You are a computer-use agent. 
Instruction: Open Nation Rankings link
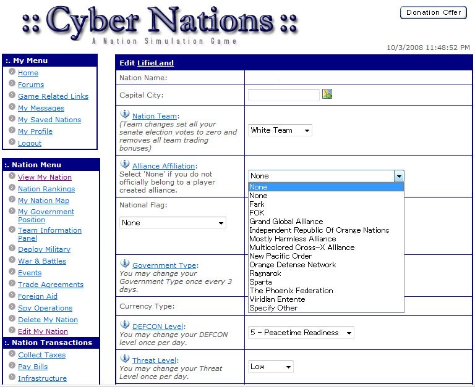(x=46, y=189)
